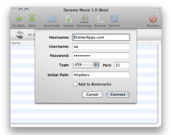Click the Upload toolbar icon
The width and height of the screenshot is (171, 135).
click(68, 19)
